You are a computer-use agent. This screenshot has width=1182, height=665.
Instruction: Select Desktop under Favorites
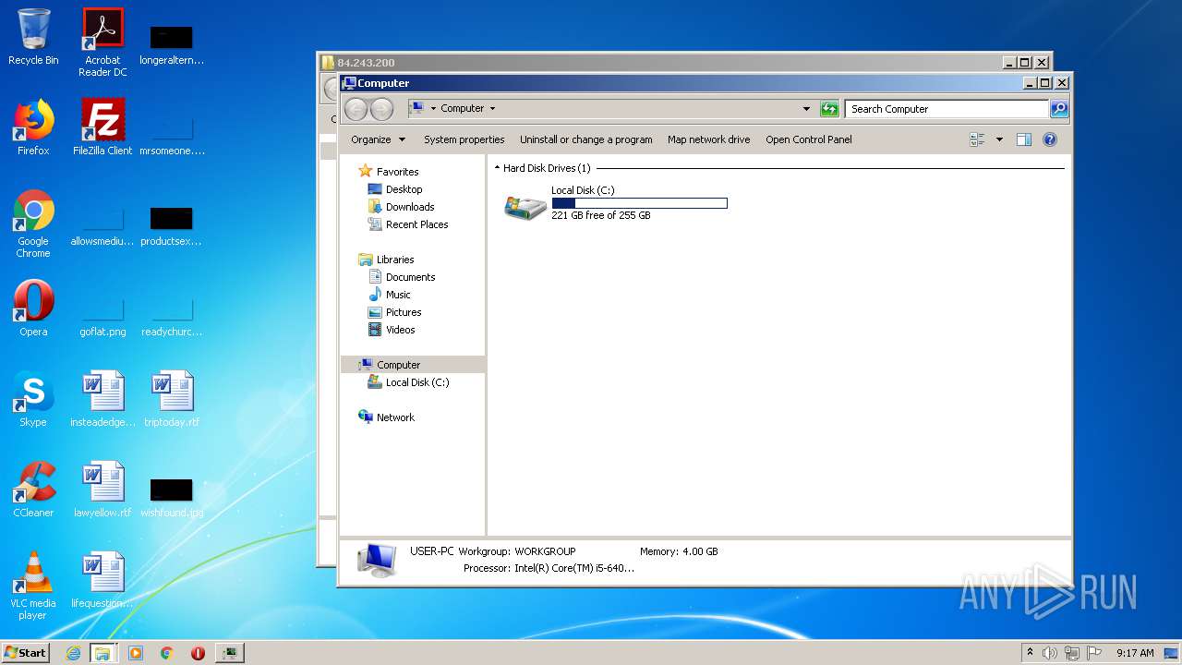(404, 189)
